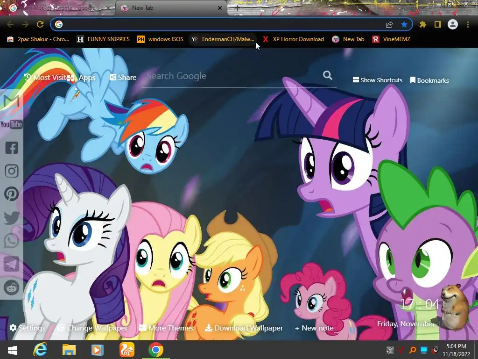Open the 2pac Shakur bookmark
This screenshot has width=478, height=359.
[38, 39]
